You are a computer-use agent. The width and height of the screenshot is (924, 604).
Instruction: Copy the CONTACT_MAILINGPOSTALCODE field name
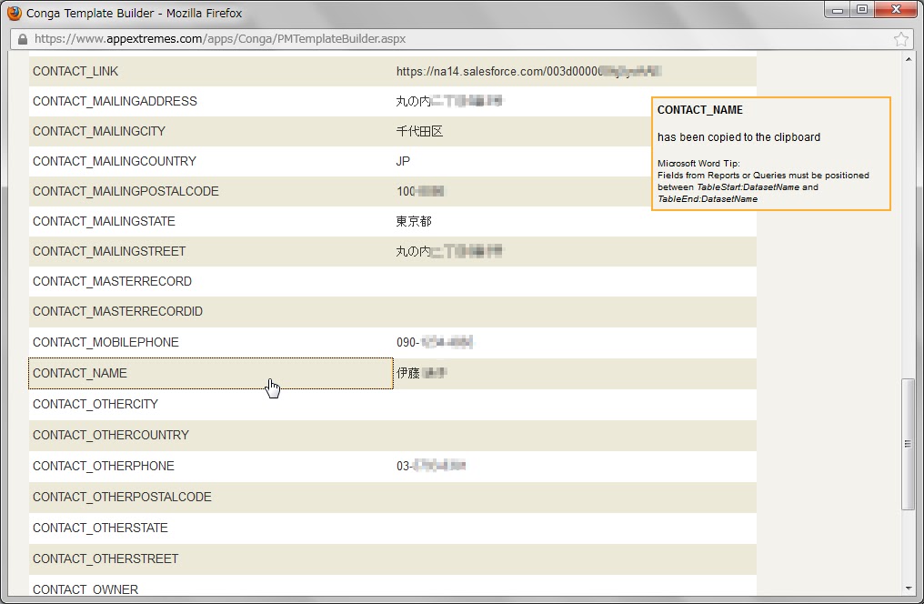[126, 192]
